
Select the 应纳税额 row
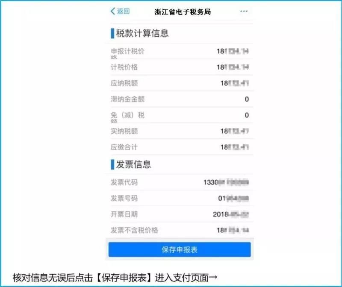click(180, 83)
